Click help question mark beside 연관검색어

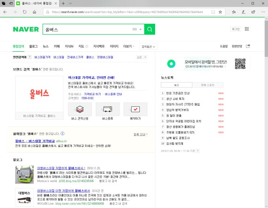click(x=30, y=57)
